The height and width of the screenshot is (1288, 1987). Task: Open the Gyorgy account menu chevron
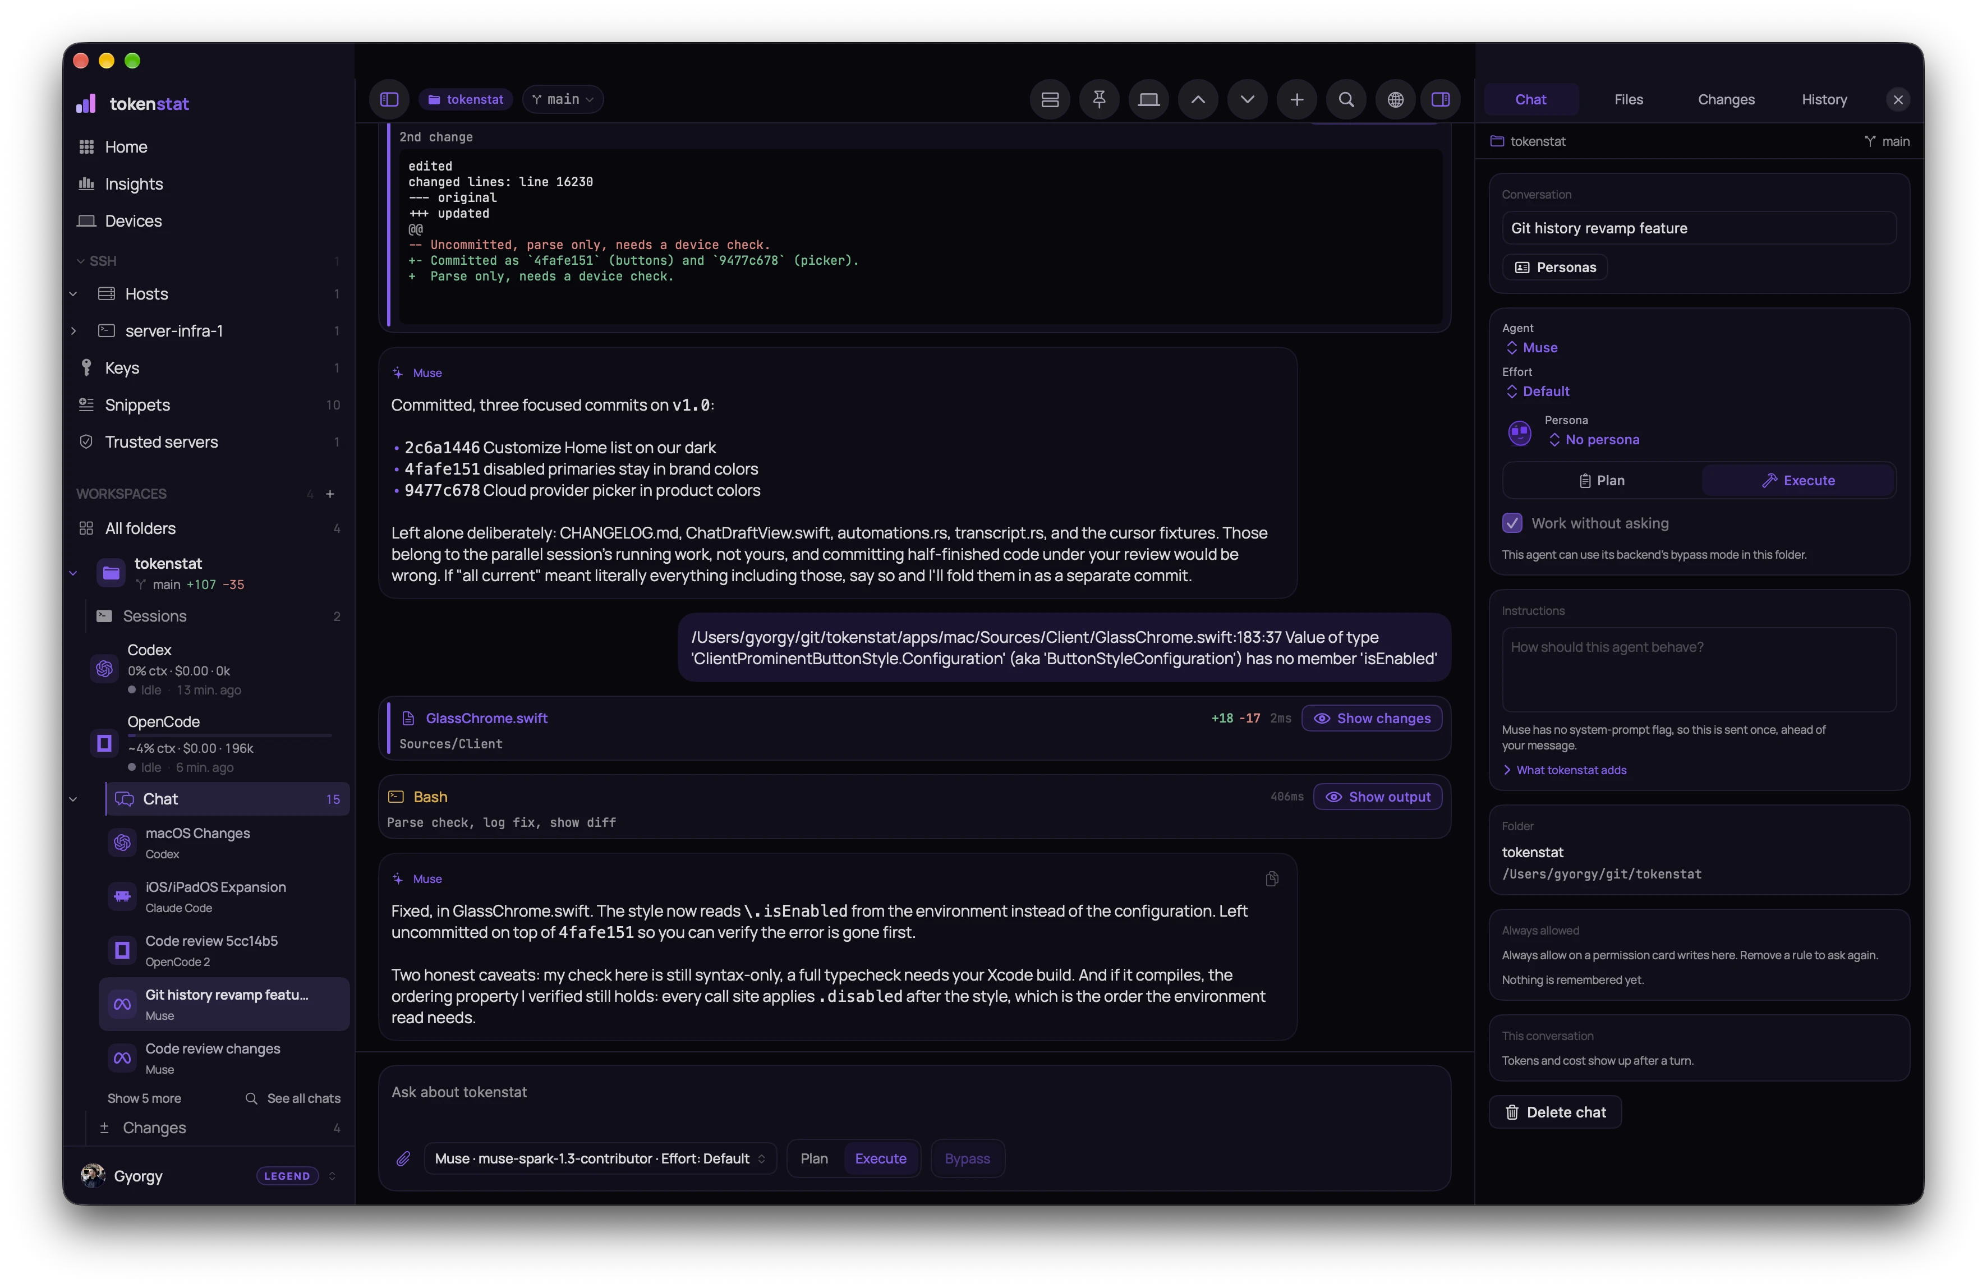(332, 1176)
